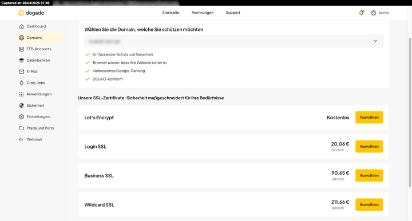The image size is (412, 221).
Task: Click the Anwendungen grid icon
Action: 22,94
